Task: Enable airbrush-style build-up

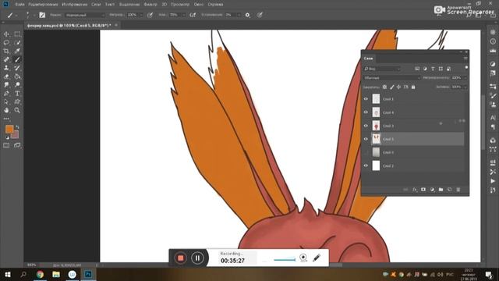Action: [x=193, y=15]
